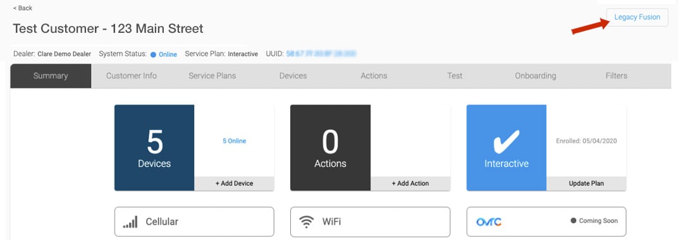Click the OvrC logo
The image size is (683, 240).
(x=489, y=222)
